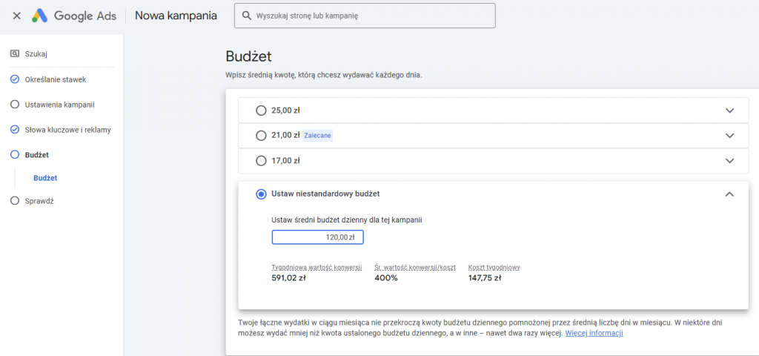Click the step circle beside Ustawienia kampanii
The width and height of the screenshot is (759, 356).
pyautogui.click(x=15, y=105)
